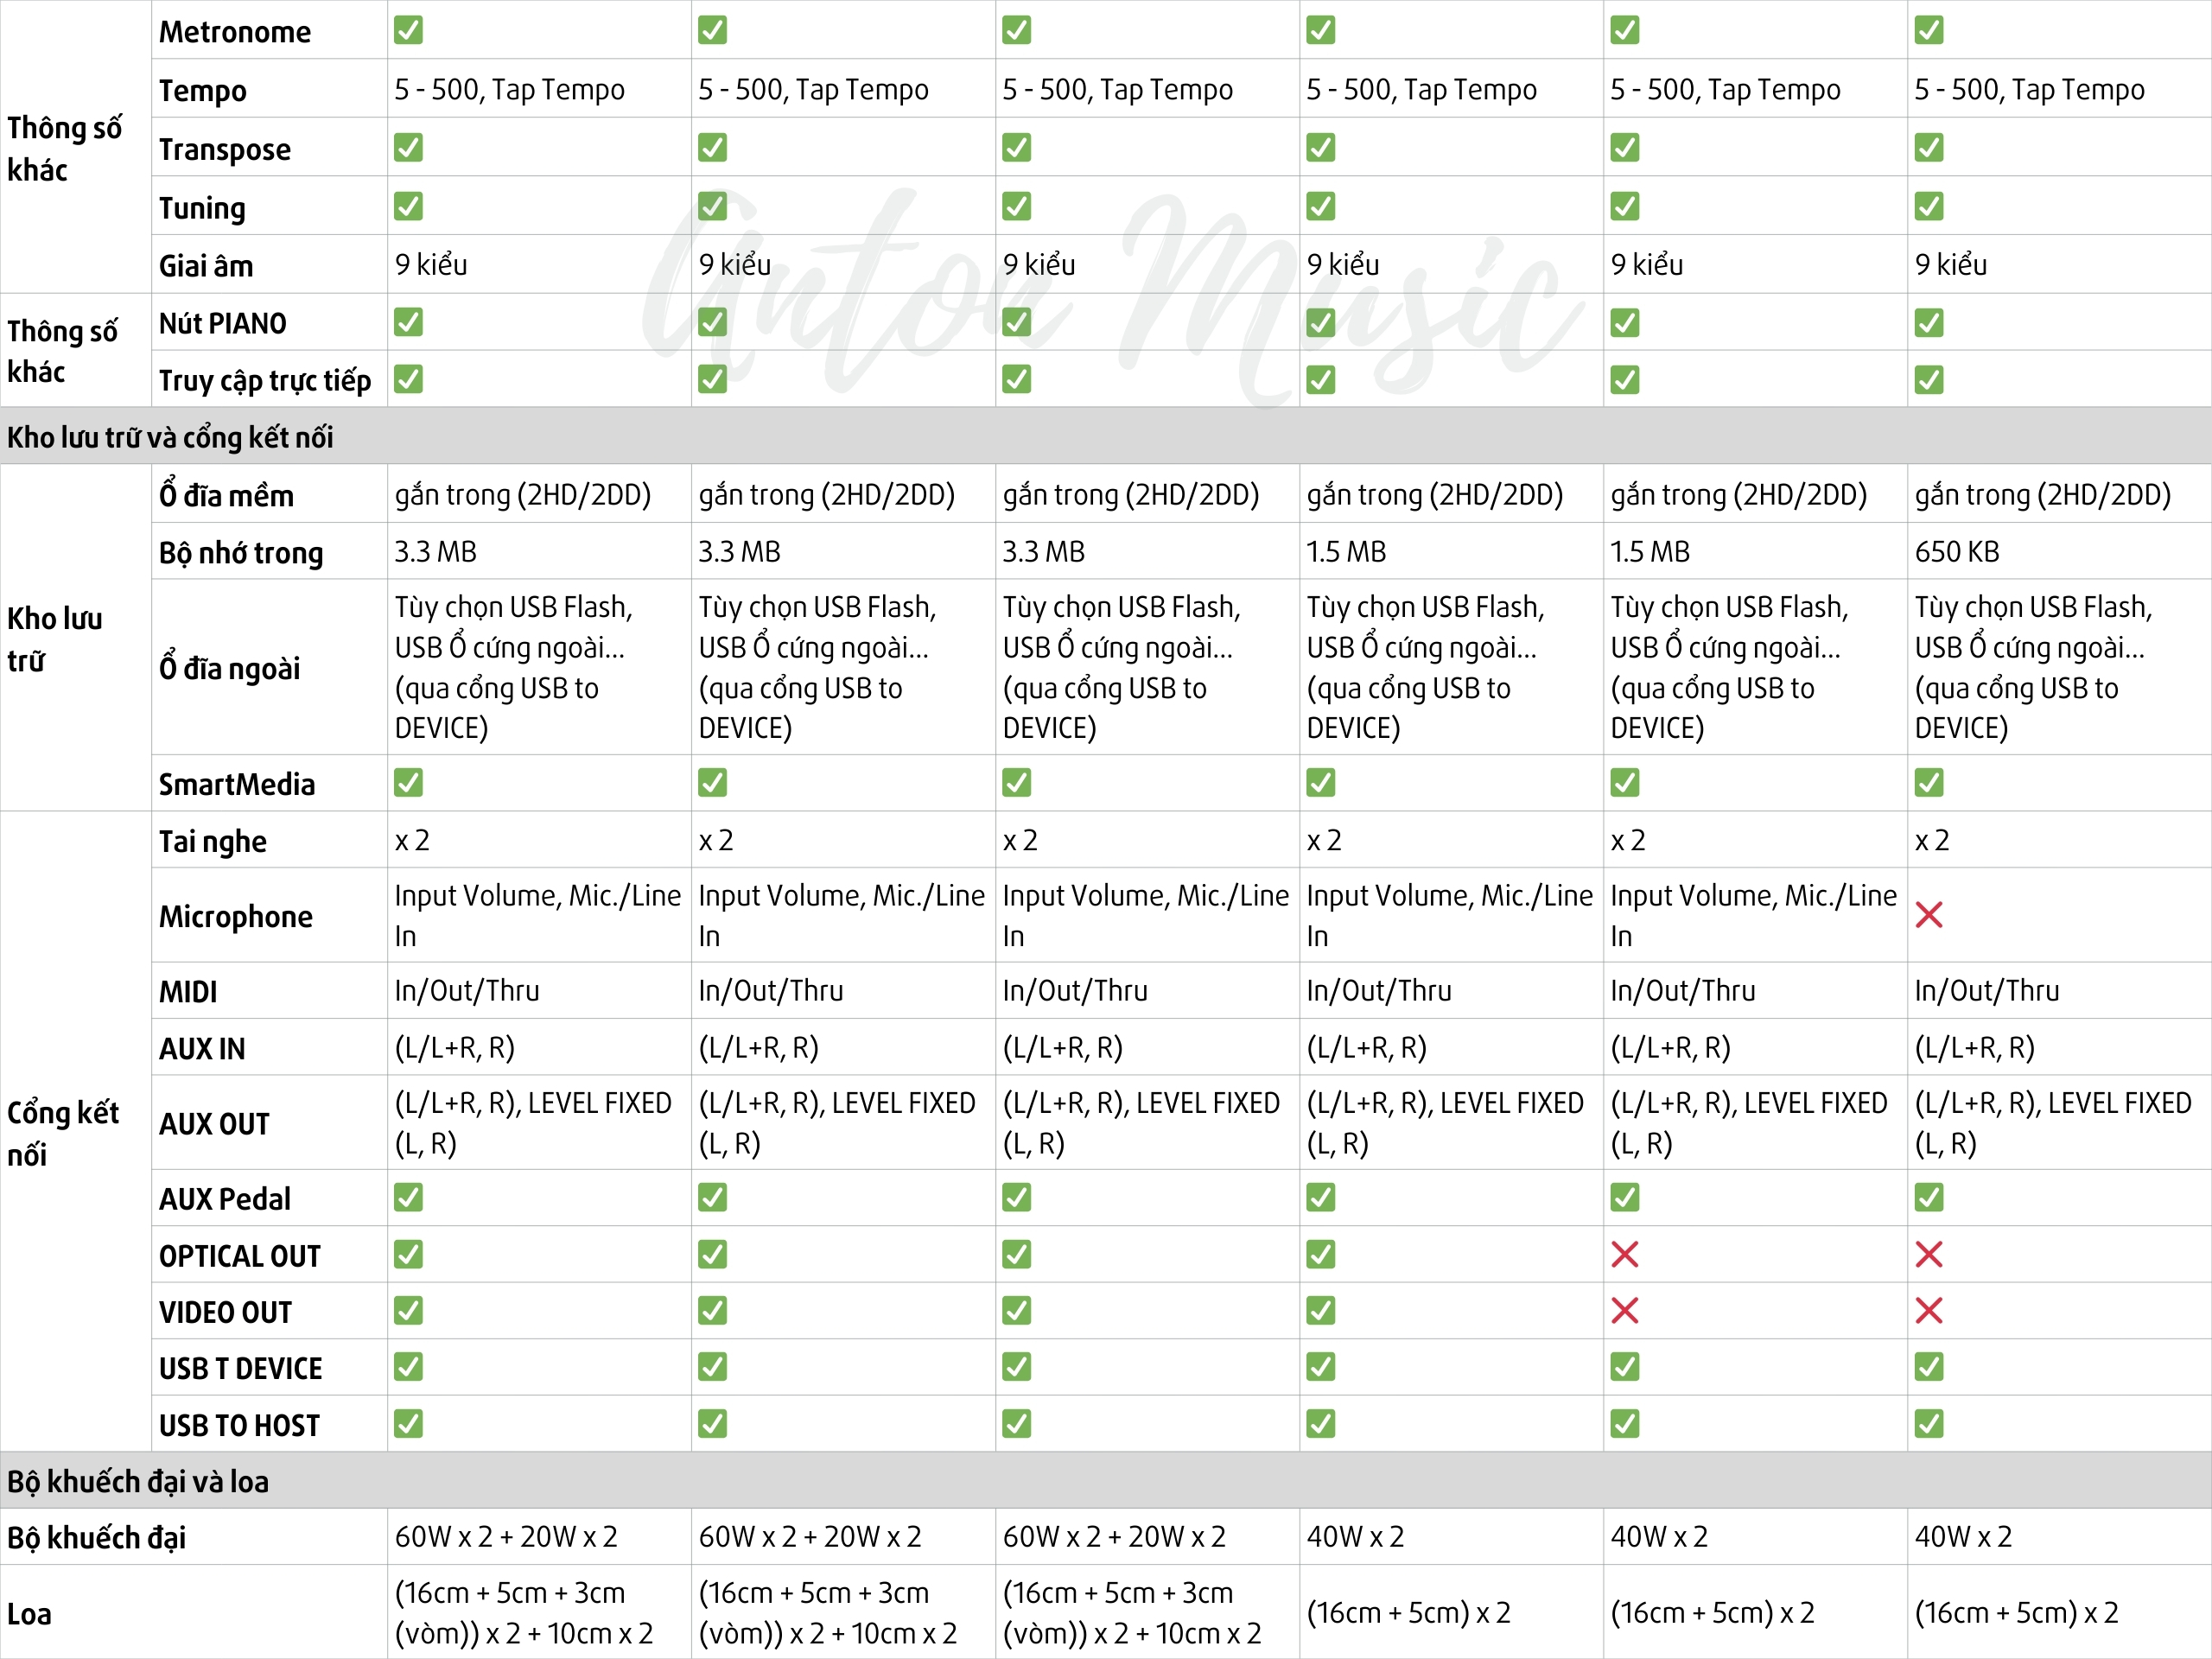Click the 'Cổng kết nối' group label
2212x1659 pixels.
[x=62, y=1133]
